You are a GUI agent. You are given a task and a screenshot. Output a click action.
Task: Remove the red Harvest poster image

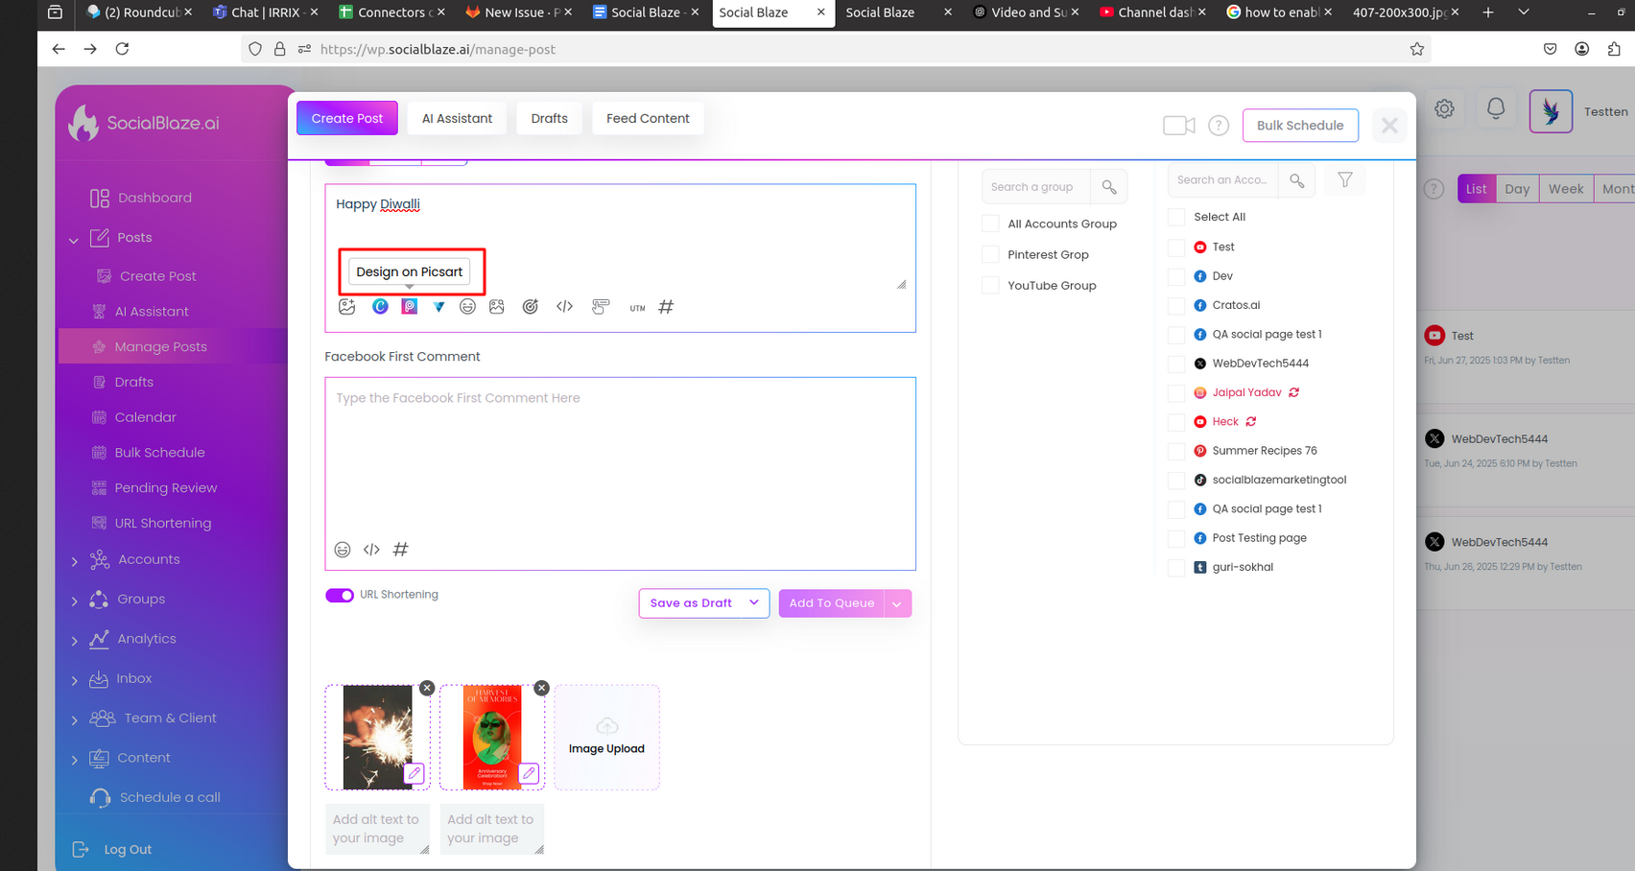[542, 688]
